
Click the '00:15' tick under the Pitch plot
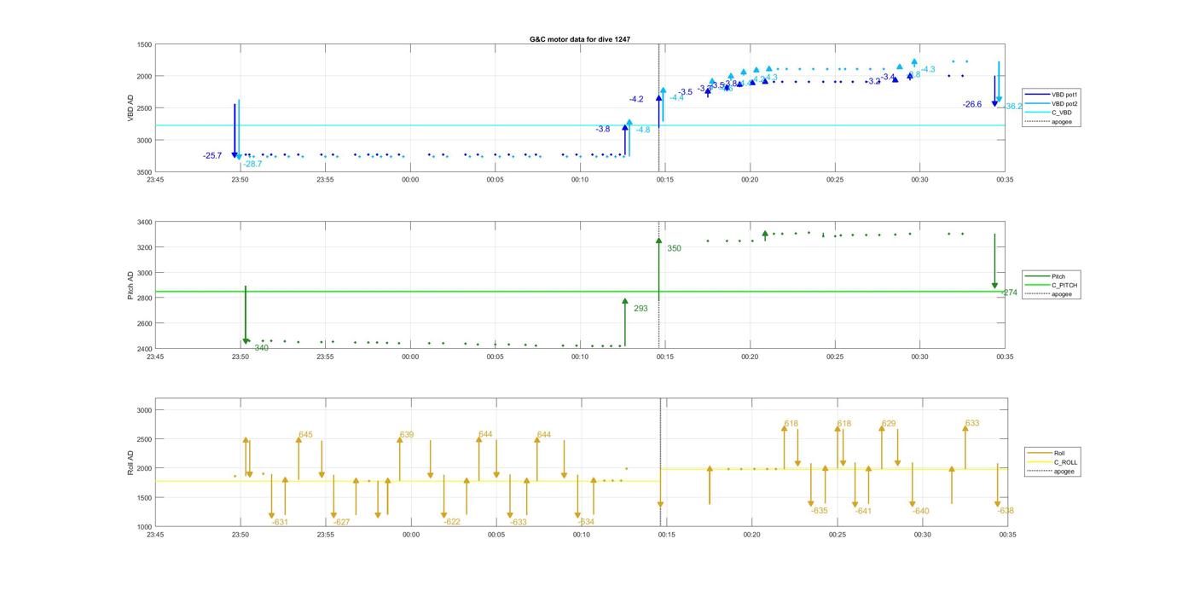coord(664,356)
